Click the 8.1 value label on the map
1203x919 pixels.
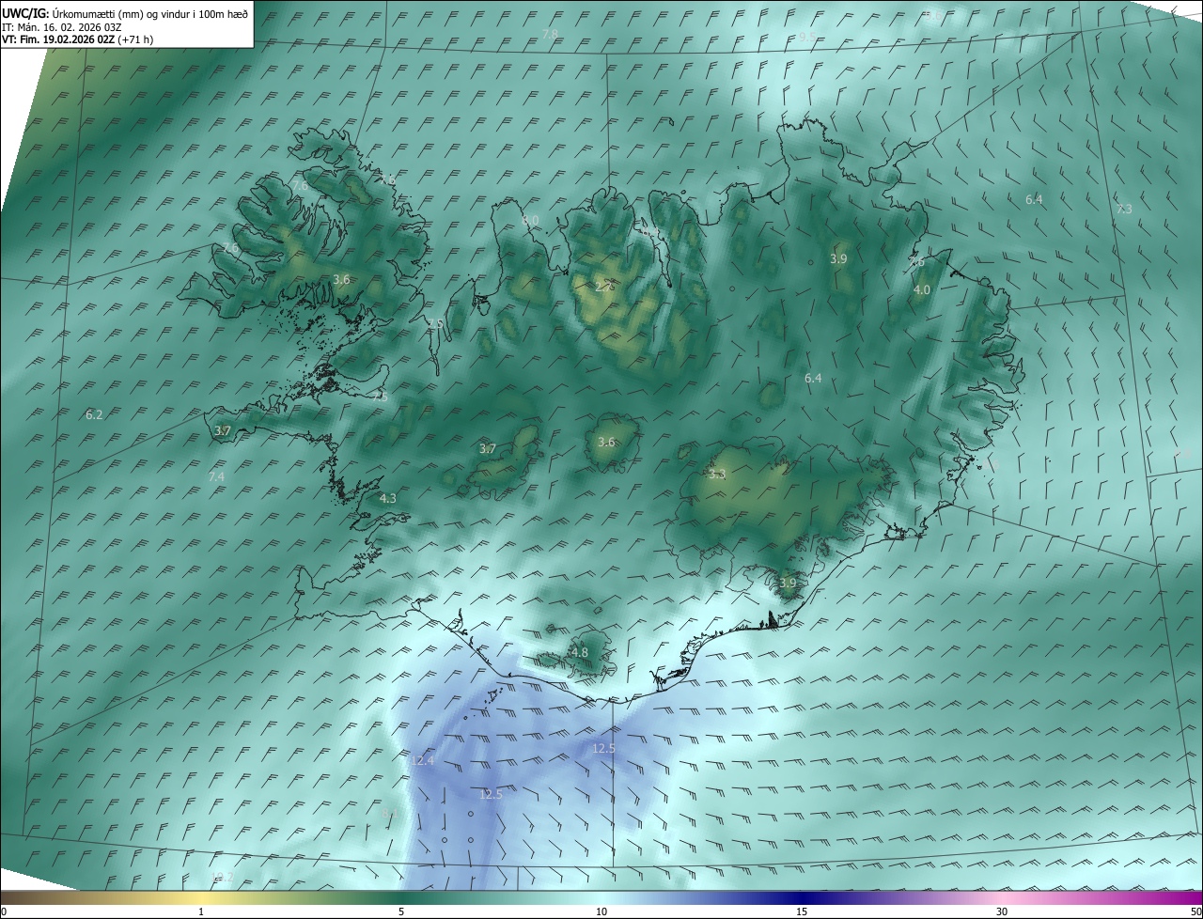tap(388, 814)
